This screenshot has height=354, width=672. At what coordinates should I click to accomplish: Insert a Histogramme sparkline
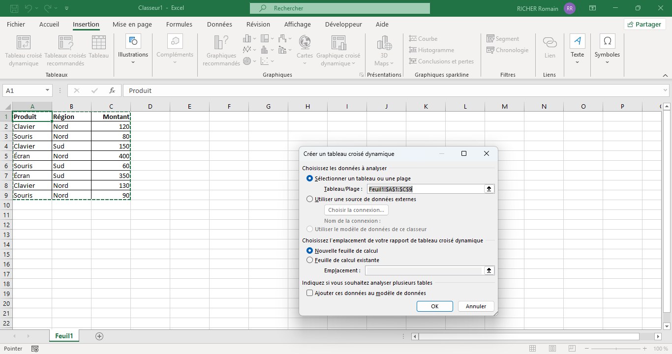(431, 50)
